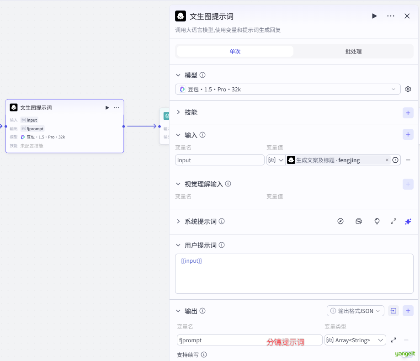Add a new input variable
This screenshot has width=420, height=361.
pyautogui.click(x=408, y=135)
